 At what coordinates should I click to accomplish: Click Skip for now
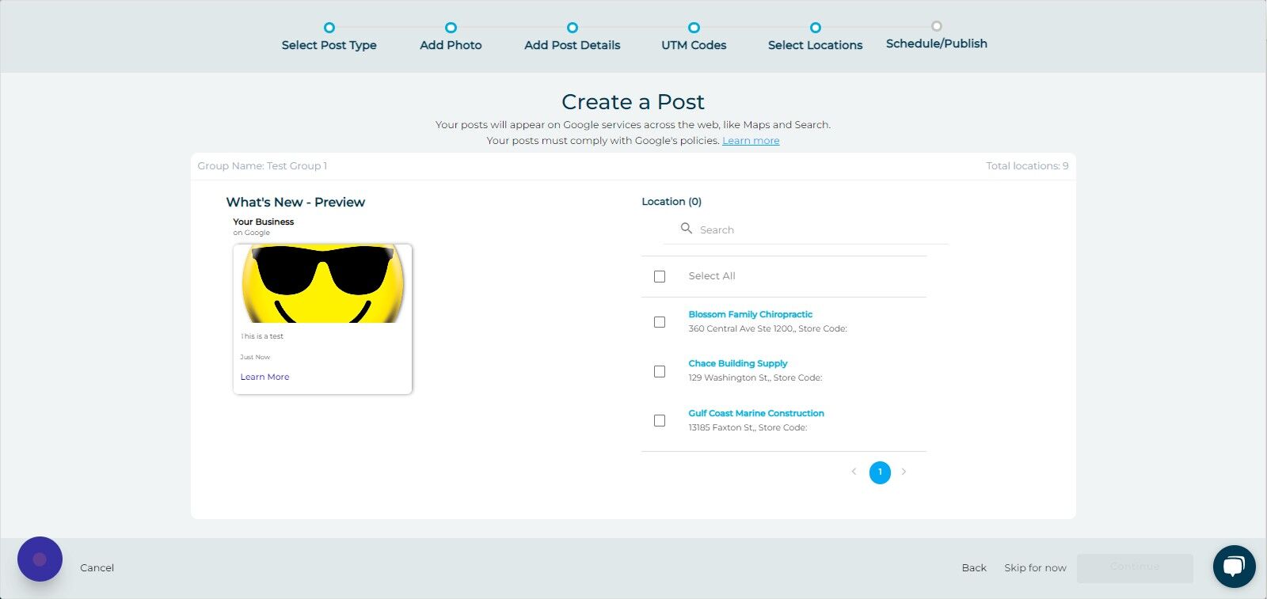tap(1035, 567)
